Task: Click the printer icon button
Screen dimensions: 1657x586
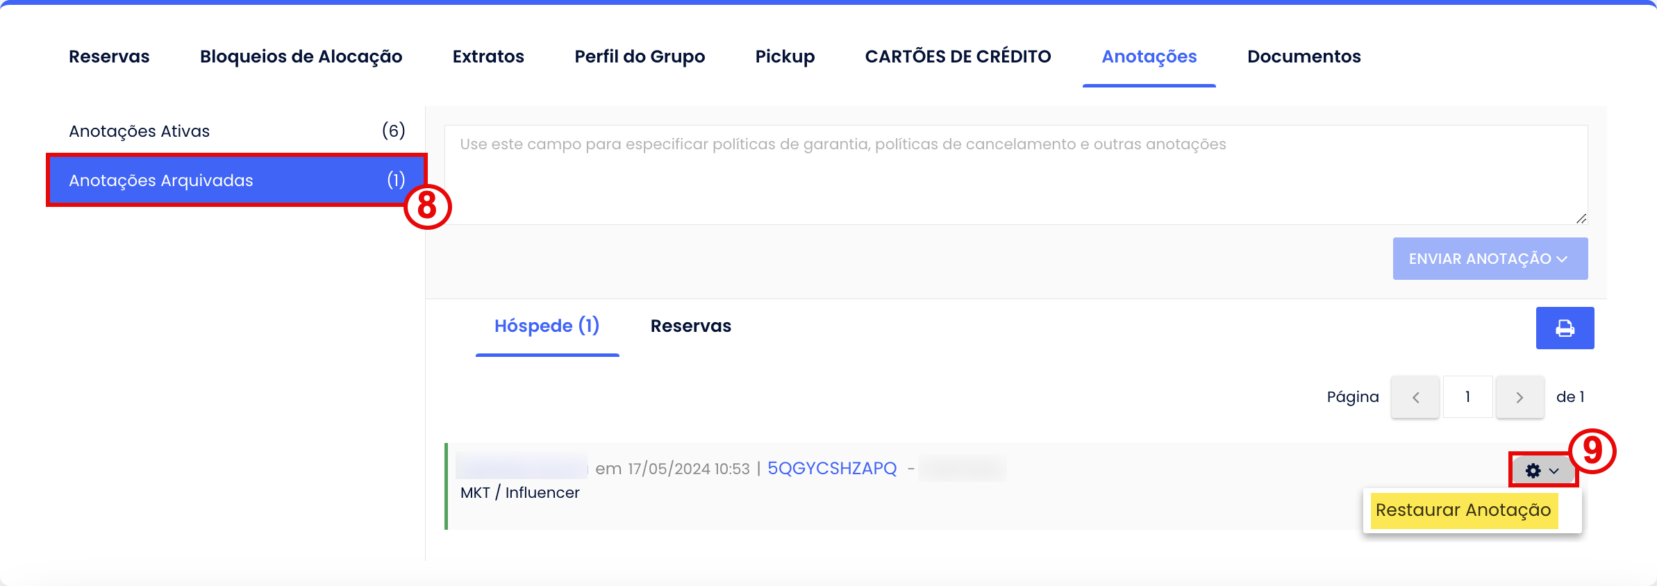Action: tap(1565, 328)
